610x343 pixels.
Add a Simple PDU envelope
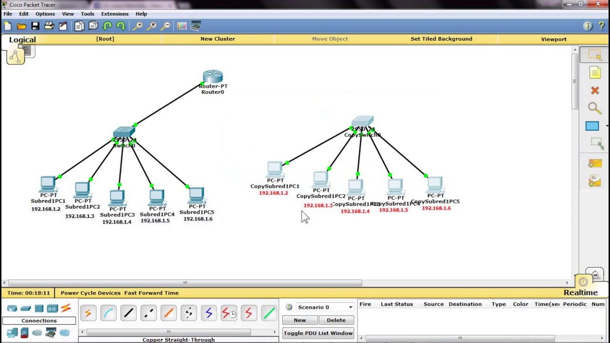point(594,163)
